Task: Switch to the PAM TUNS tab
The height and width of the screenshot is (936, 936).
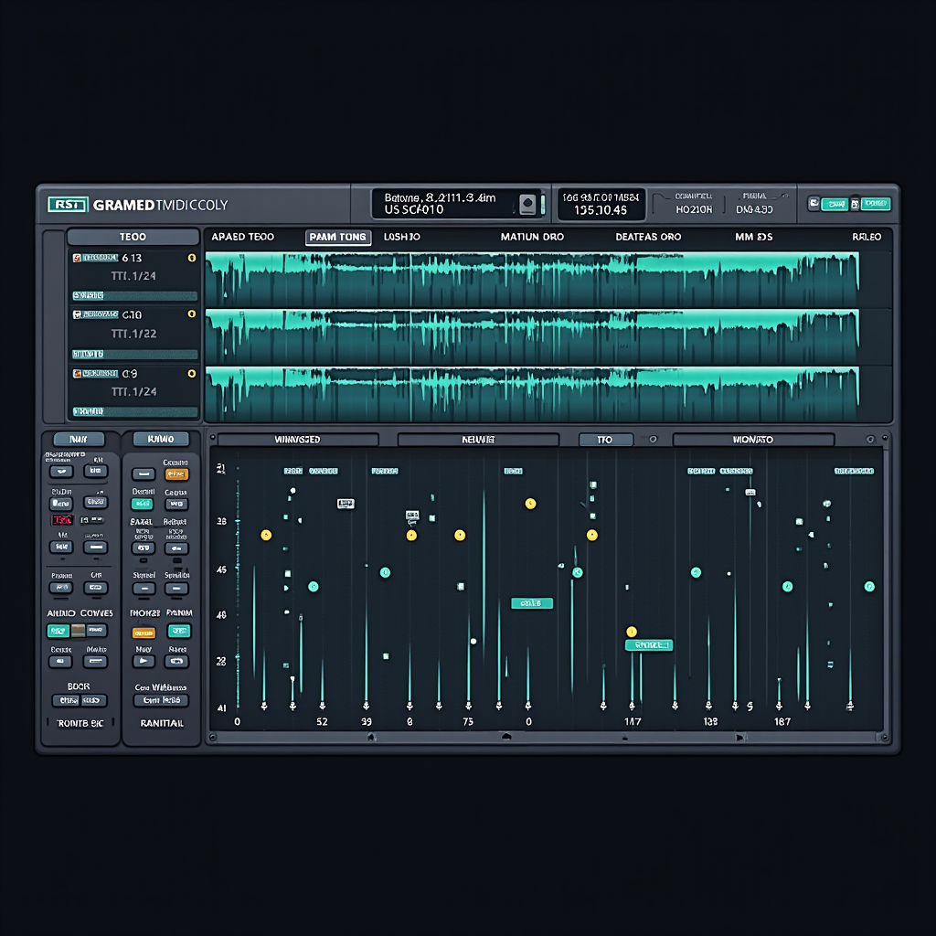Action: [336, 237]
